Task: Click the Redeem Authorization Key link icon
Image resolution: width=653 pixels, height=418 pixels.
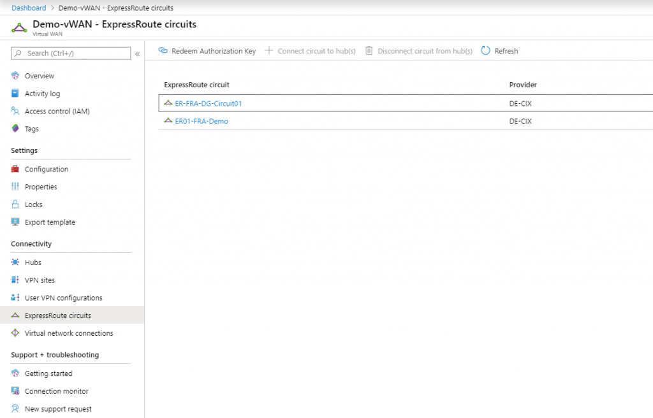Action: coord(163,50)
